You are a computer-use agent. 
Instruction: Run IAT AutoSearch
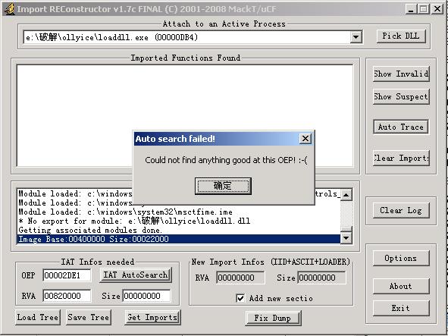[x=136, y=275]
